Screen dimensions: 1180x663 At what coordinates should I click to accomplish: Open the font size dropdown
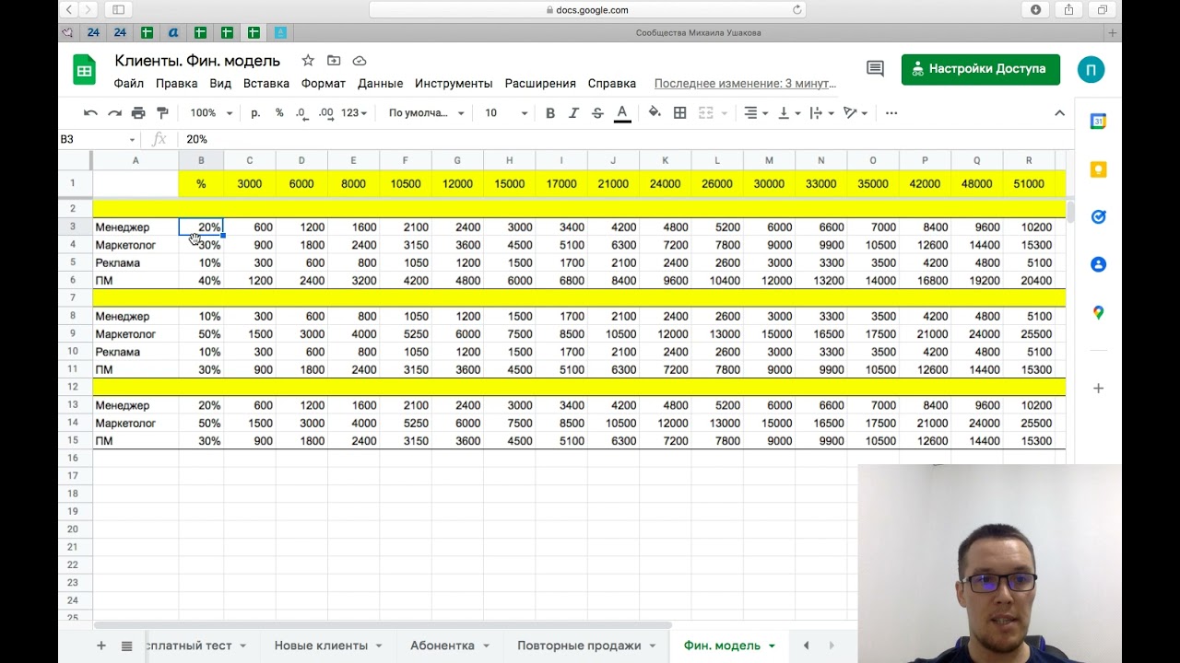point(506,113)
